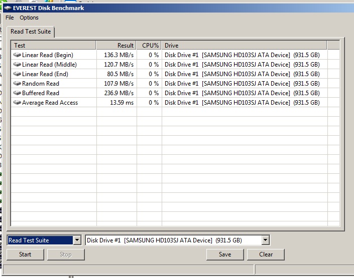Sort by the Result column header
The height and width of the screenshot is (278, 354).
point(116,45)
